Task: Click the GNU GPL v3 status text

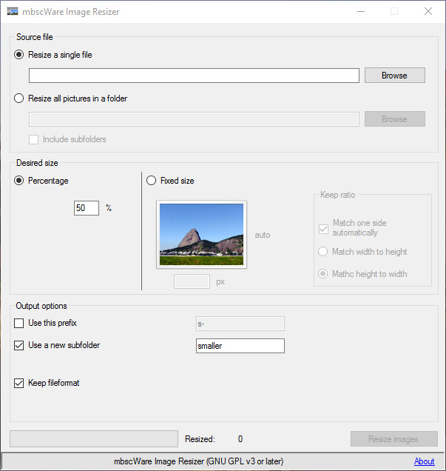Action: tap(198, 461)
